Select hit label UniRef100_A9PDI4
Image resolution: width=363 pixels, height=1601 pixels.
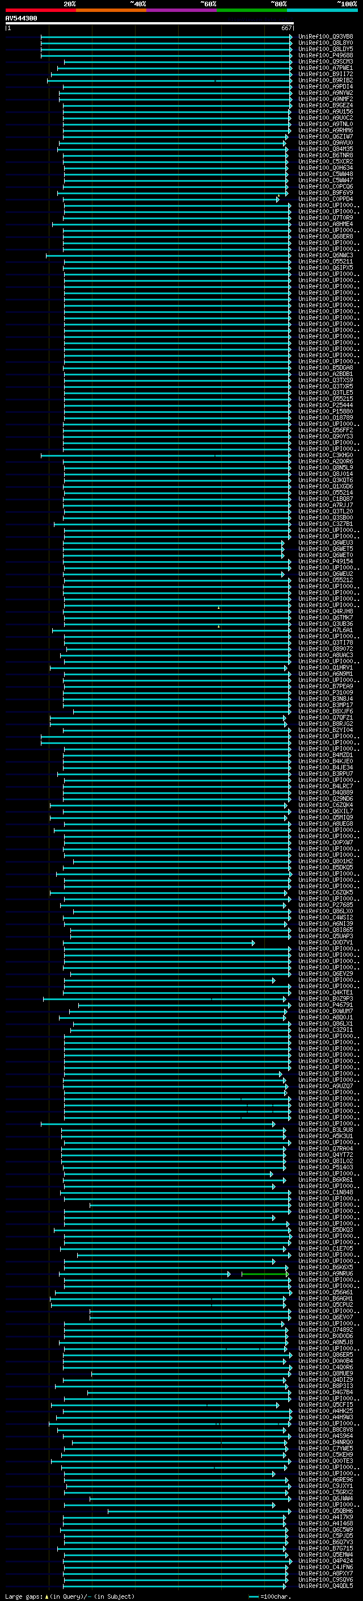click(x=326, y=86)
